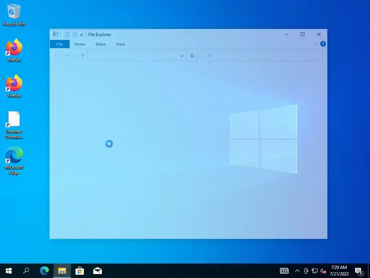Image resolution: width=370 pixels, height=278 pixels.
Task: Click the muted volume tray icon
Action: (323, 271)
